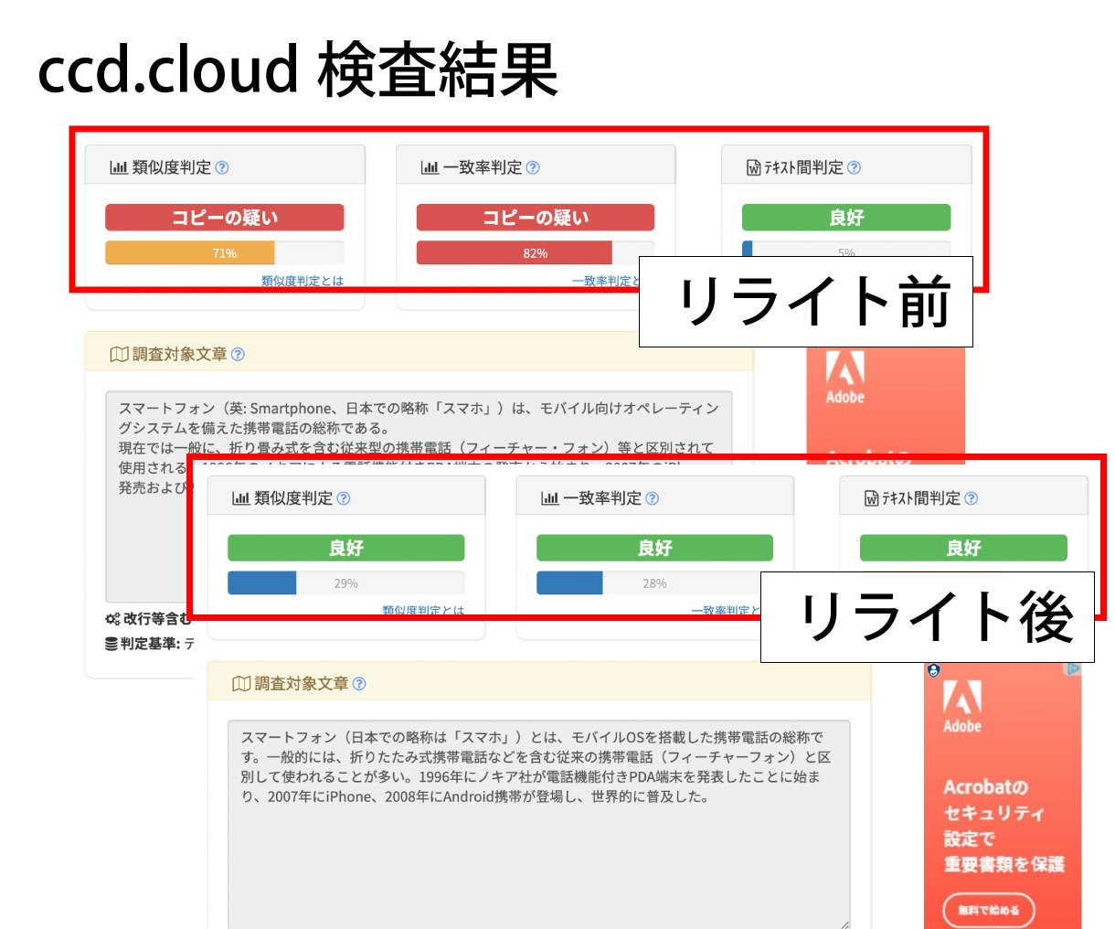Click the 無料で始める button in the Adobe ad
1115x929 pixels.
tap(989, 910)
